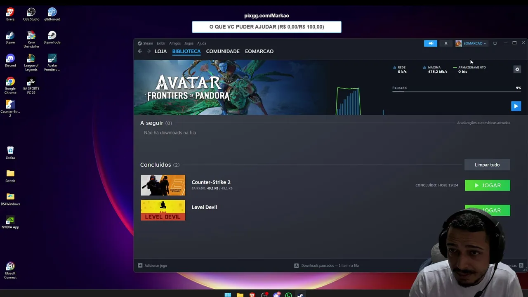Screen dimensions: 528x297
Task: Open the Lixeira recycle bin
Action: pos(10,153)
